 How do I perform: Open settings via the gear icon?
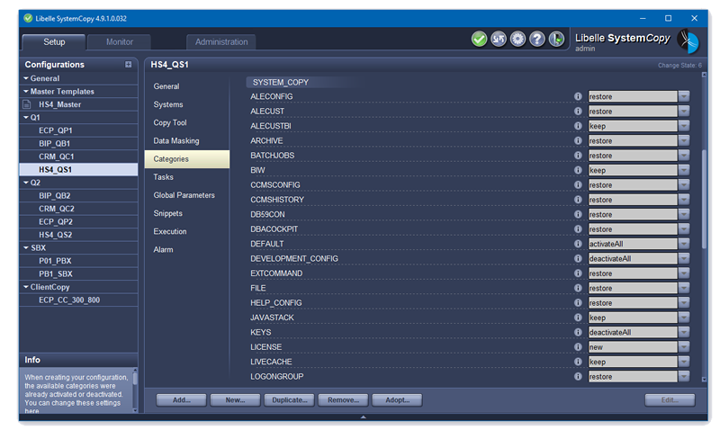(517, 39)
